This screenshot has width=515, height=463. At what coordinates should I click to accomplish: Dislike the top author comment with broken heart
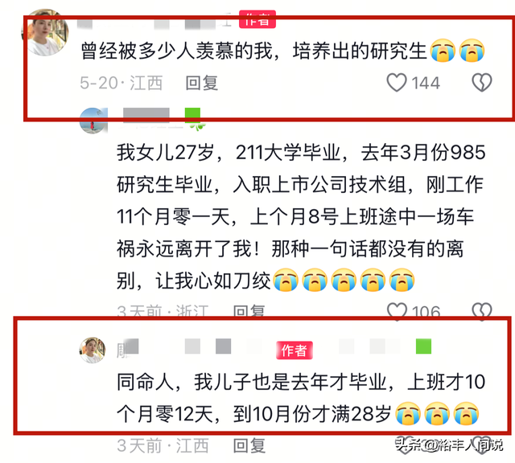click(x=482, y=83)
